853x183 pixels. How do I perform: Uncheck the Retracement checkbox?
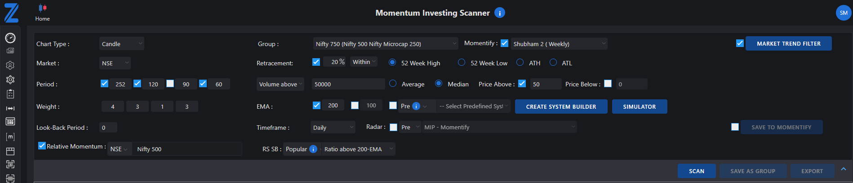click(x=316, y=62)
